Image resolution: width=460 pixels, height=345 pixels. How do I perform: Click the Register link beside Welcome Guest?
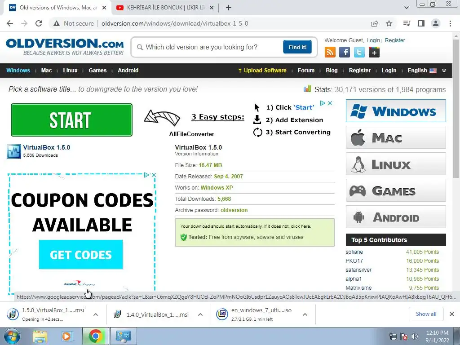394,40
